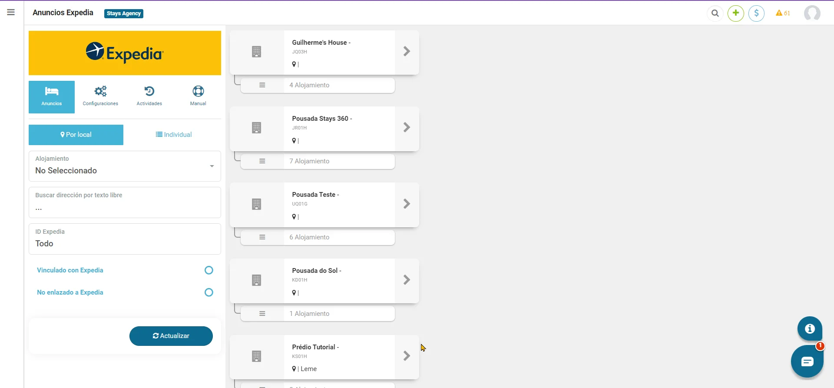
Task: Switch to Individual listing view
Action: click(174, 135)
